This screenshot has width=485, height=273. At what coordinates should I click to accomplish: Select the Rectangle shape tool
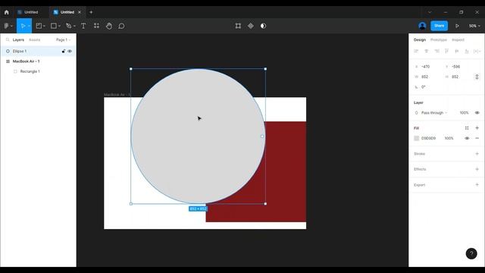(x=54, y=26)
